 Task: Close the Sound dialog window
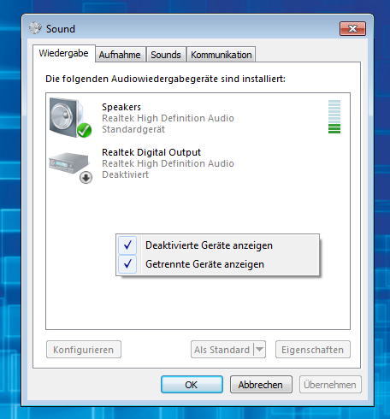coord(352,28)
